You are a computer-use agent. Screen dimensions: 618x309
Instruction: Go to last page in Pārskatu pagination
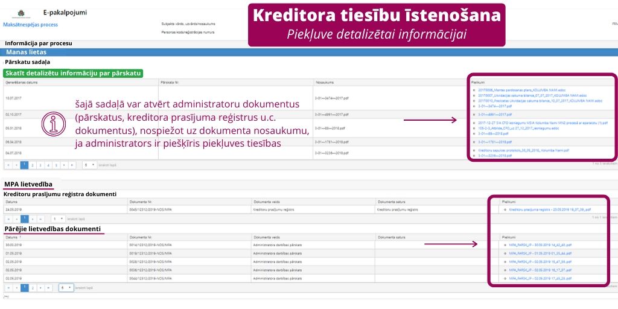point(72,164)
